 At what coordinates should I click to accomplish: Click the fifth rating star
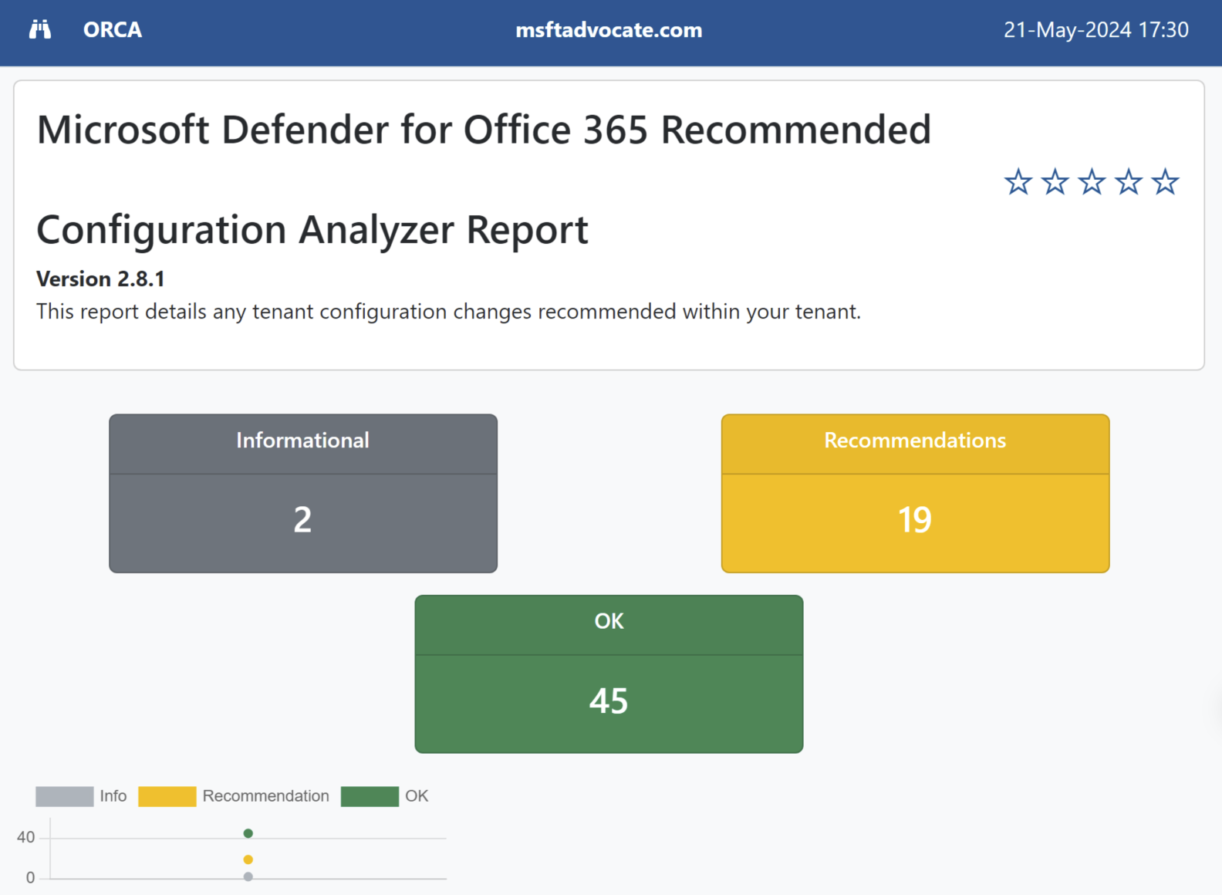point(1165,183)
